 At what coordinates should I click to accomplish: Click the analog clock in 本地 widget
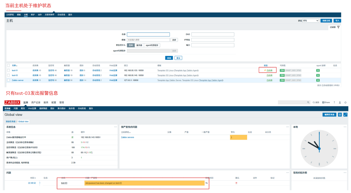[319, 148]
